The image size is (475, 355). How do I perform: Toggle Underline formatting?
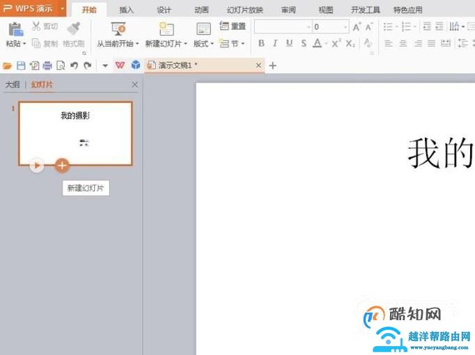tap(289, 44)
